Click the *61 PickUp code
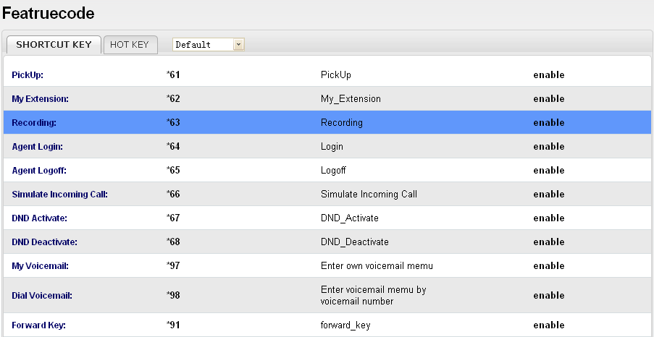Screen dimensions: 654x337 pyautogui.click(x=173, y=75)
